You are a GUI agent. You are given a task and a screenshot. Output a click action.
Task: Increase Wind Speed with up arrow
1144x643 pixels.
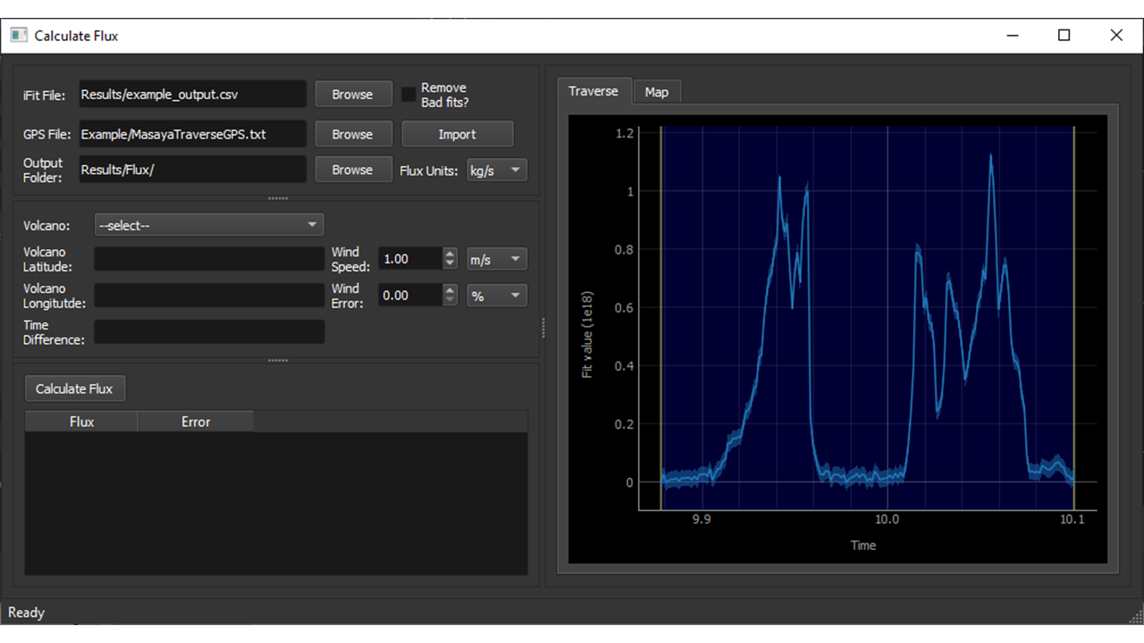pos(450,254)
